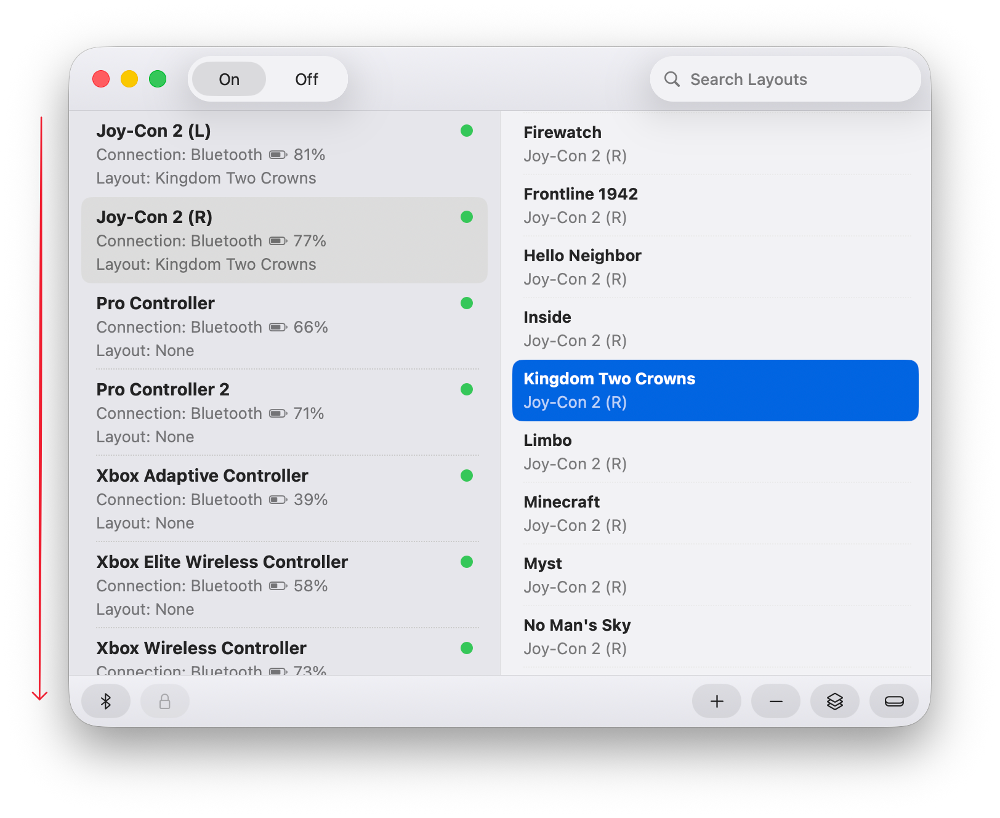The image size is (1000, 818).
Task: Select Pro Controller 2 in list
Action: [284, 413]
